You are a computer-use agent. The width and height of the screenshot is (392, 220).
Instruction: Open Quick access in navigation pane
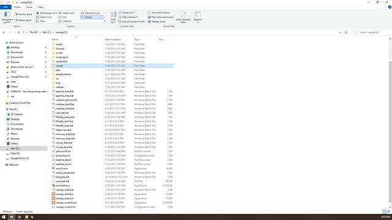16,43
